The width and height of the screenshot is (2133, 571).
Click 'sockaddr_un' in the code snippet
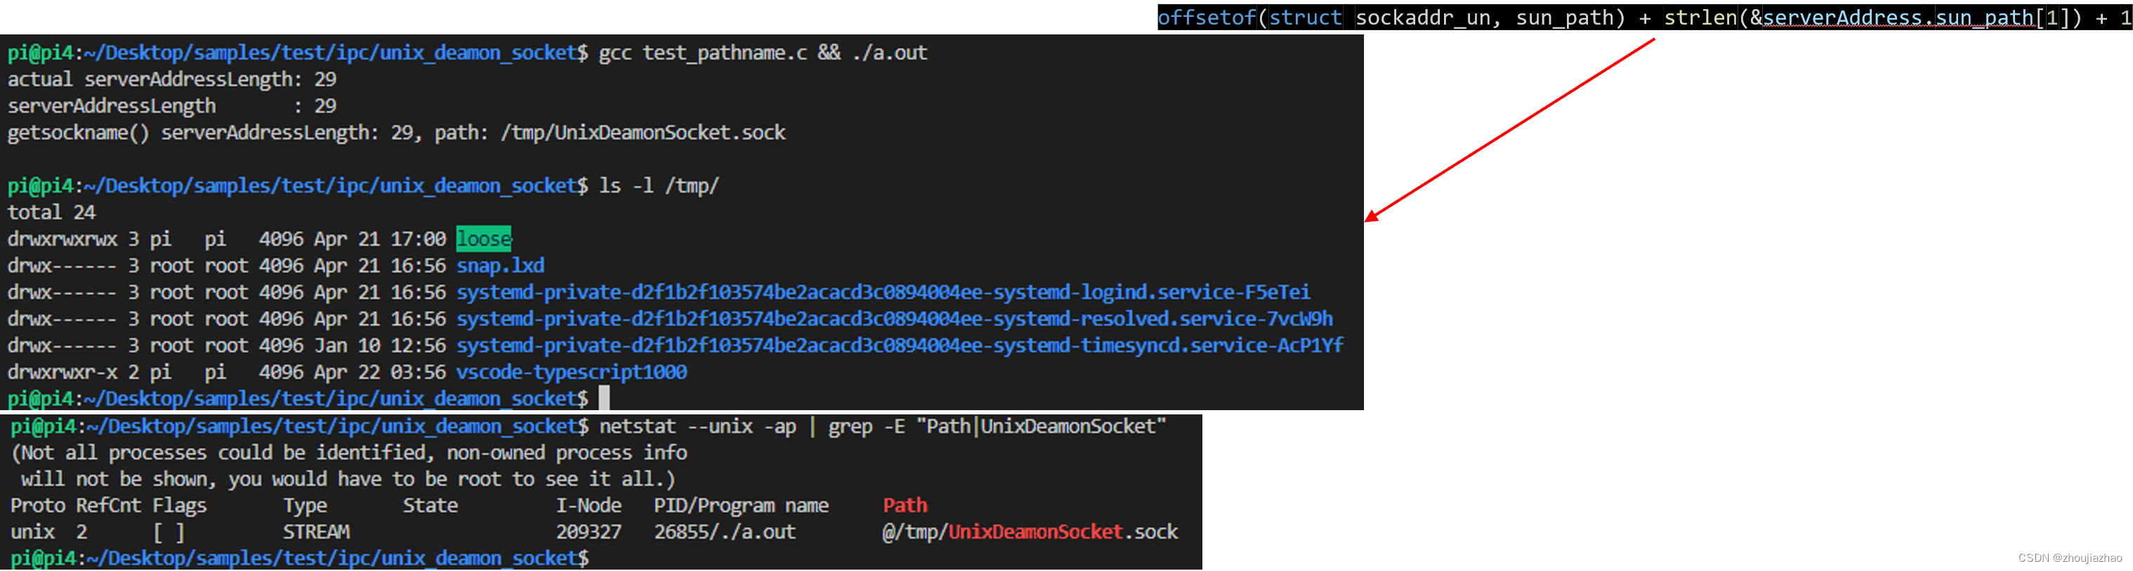(1422, 18)
